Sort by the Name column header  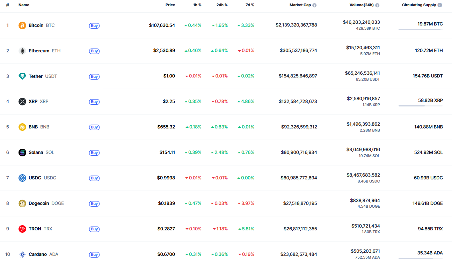pos(24,5)
